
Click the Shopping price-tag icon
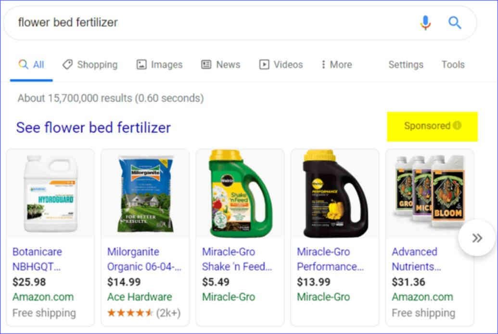69,64
